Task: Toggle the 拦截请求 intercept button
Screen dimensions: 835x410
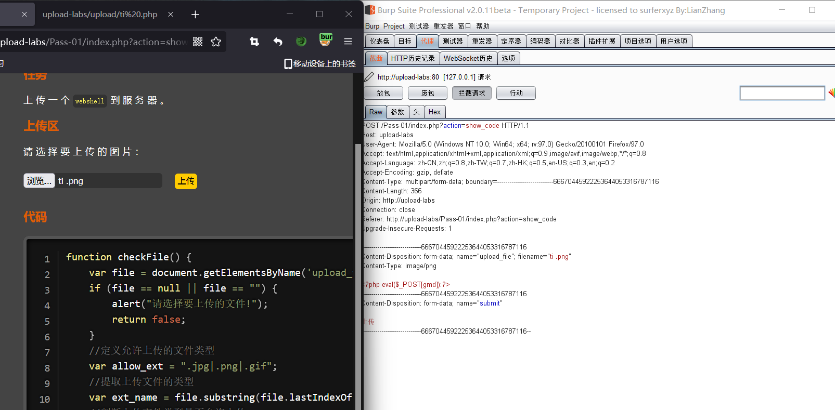Action: click(472, 93)
